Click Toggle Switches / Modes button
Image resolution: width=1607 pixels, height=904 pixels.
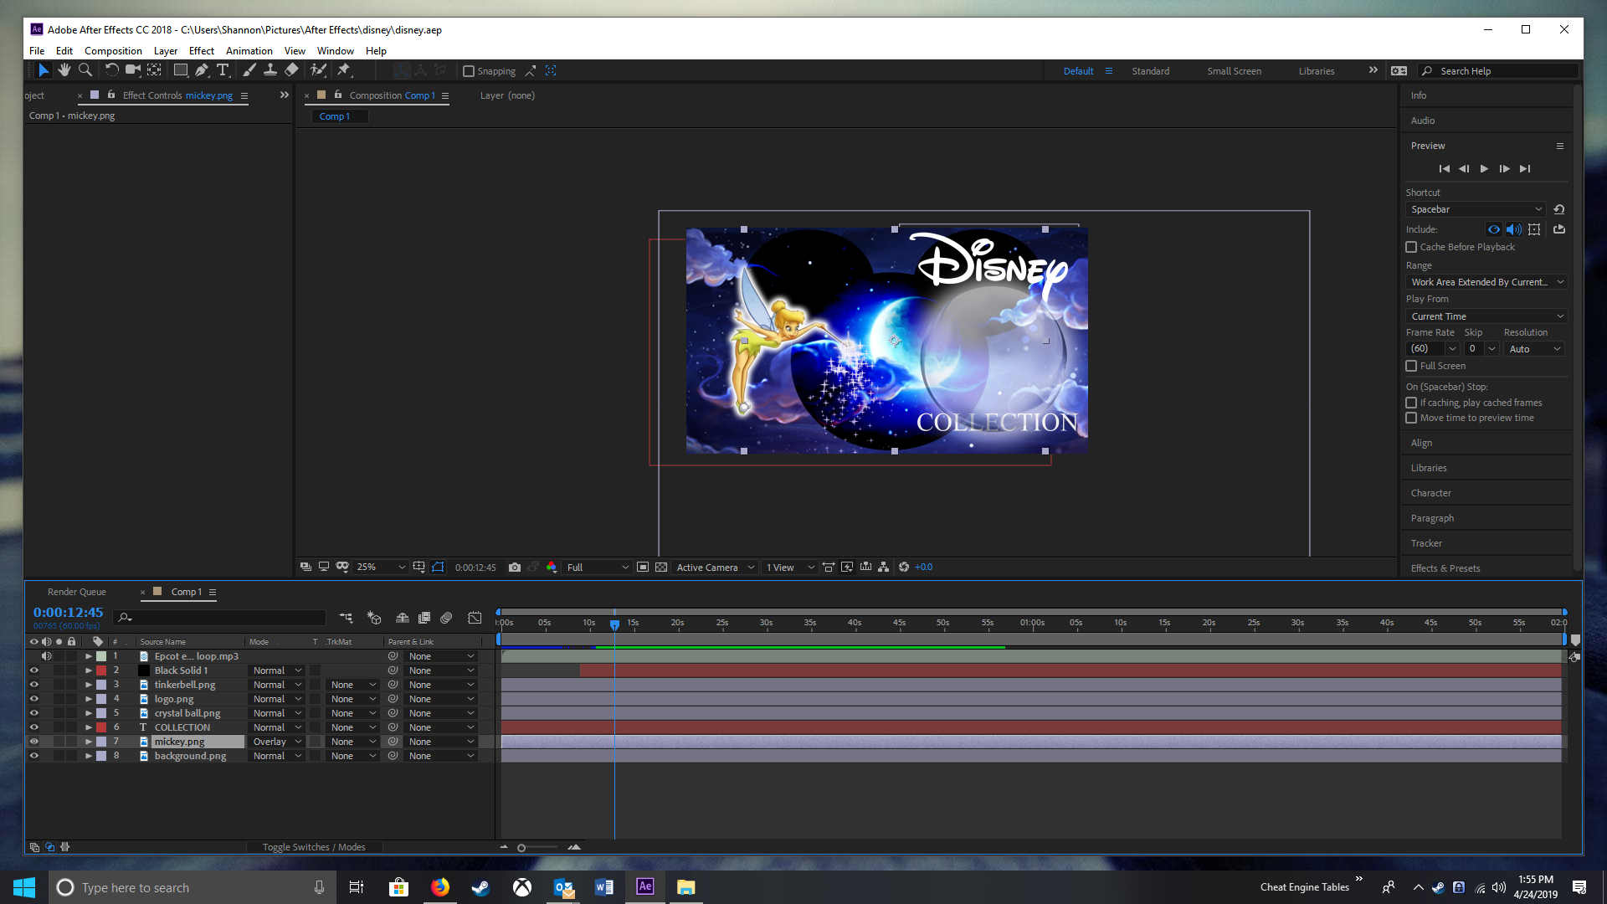[x=314, y=847]
